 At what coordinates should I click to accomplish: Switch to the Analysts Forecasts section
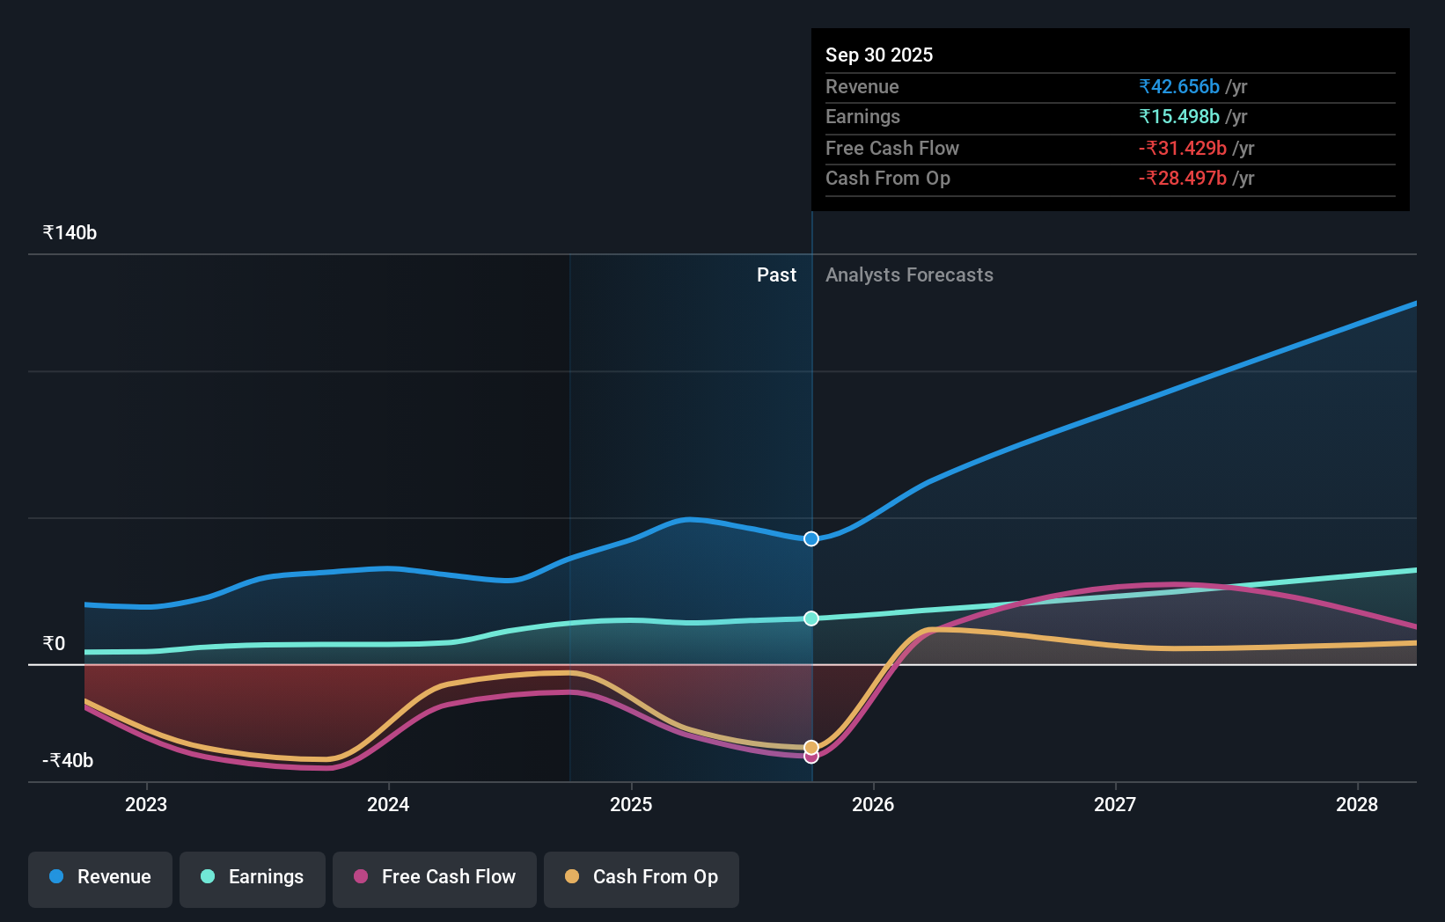(x=909, y=274)
